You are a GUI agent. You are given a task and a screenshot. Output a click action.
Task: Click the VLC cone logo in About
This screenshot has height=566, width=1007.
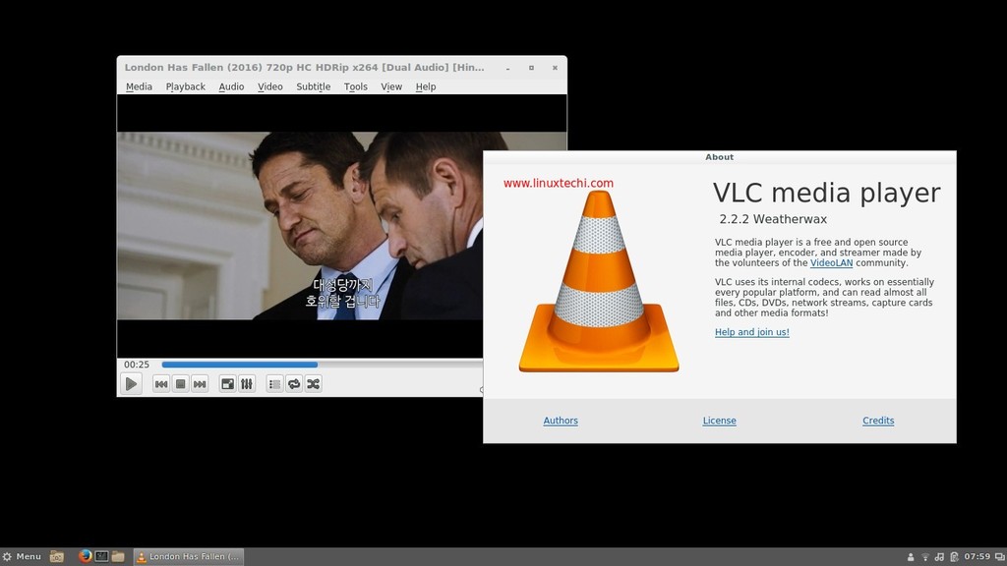click(x=599, y=282)
